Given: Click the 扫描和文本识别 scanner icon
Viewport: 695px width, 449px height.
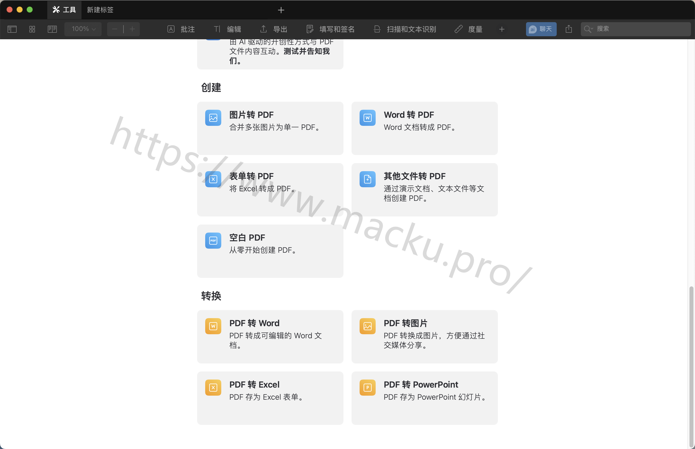Looking at the screenshot, I should tap(377, 29).
